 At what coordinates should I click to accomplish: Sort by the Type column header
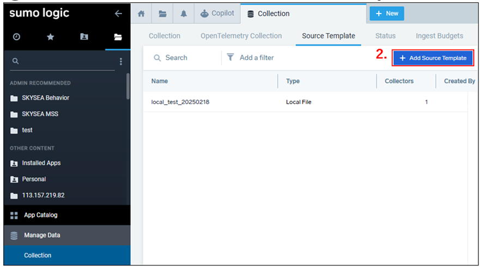coord(293,81)
